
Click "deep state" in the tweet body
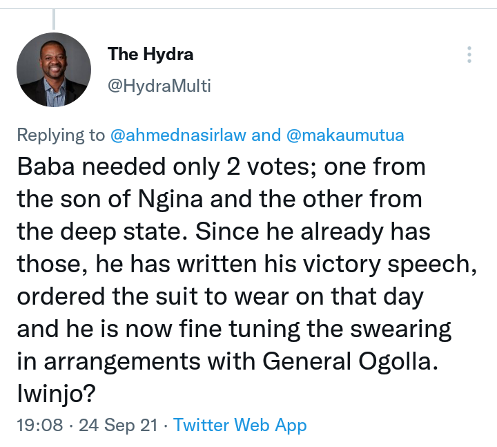123,232
